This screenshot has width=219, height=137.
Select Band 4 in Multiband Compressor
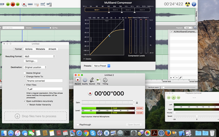coord(142,10)
